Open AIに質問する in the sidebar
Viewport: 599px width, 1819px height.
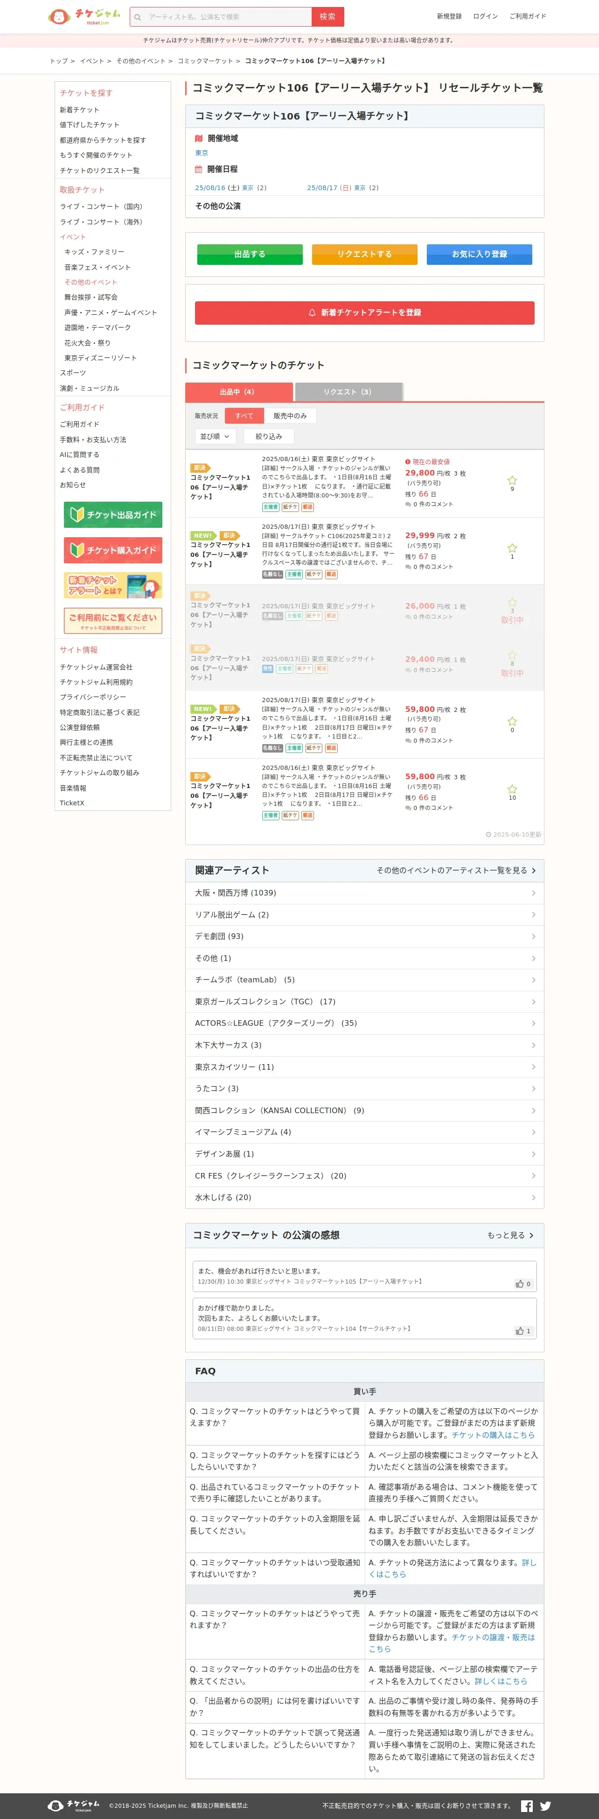pyautogui.click(x=80, y=455)
